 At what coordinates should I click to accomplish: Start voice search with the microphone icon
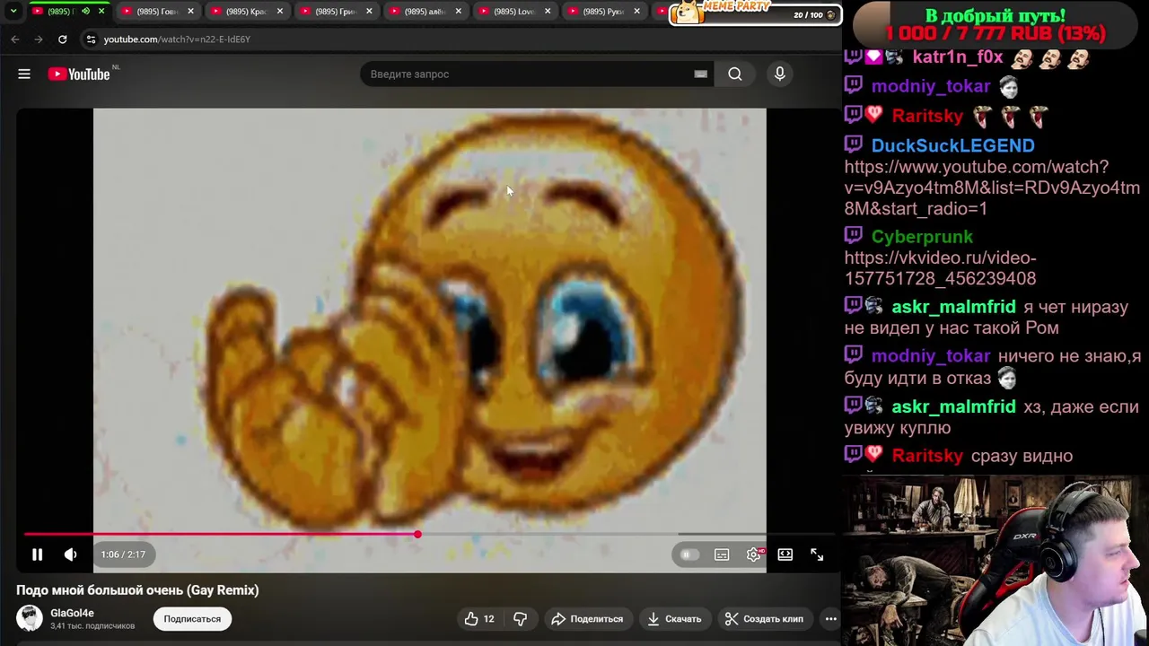click(x=780, y=74)
